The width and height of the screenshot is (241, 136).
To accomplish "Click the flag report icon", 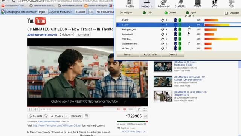I will tap(87, 116).
